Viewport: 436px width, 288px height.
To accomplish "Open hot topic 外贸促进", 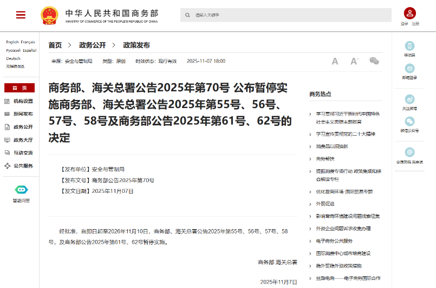I will click(325, 204).
